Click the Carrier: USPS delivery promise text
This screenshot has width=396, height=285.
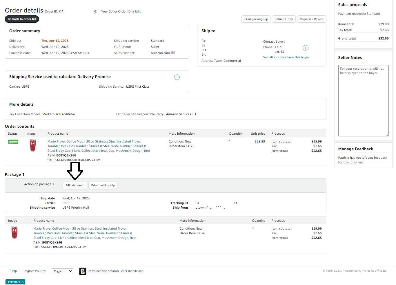point(19,87)
